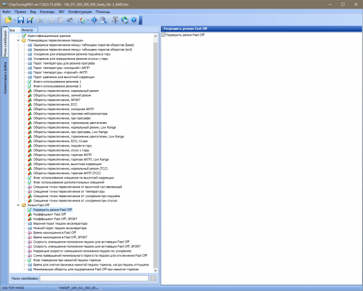Click chart icon of Обороты переключения, SPORT
This screenshot has height=291, width=363.
(x=29, y=100)
